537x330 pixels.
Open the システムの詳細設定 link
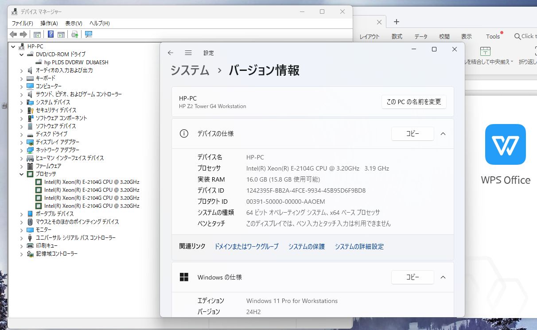359,247
